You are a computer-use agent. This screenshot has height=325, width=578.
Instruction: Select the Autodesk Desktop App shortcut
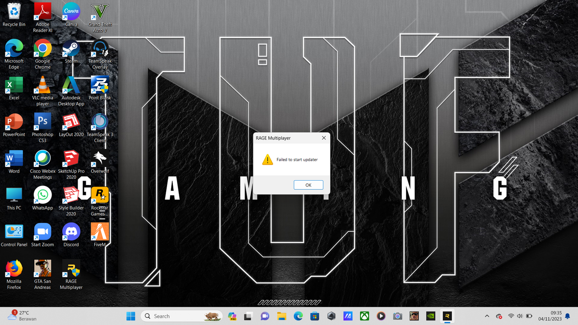click(71, 91)
